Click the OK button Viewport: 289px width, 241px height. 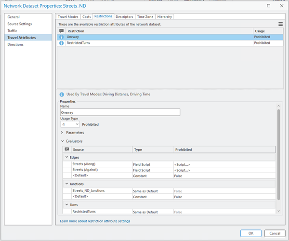point(250,233)
